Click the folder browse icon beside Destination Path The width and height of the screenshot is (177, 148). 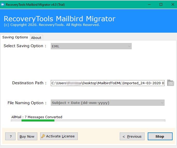click(171, 83)
